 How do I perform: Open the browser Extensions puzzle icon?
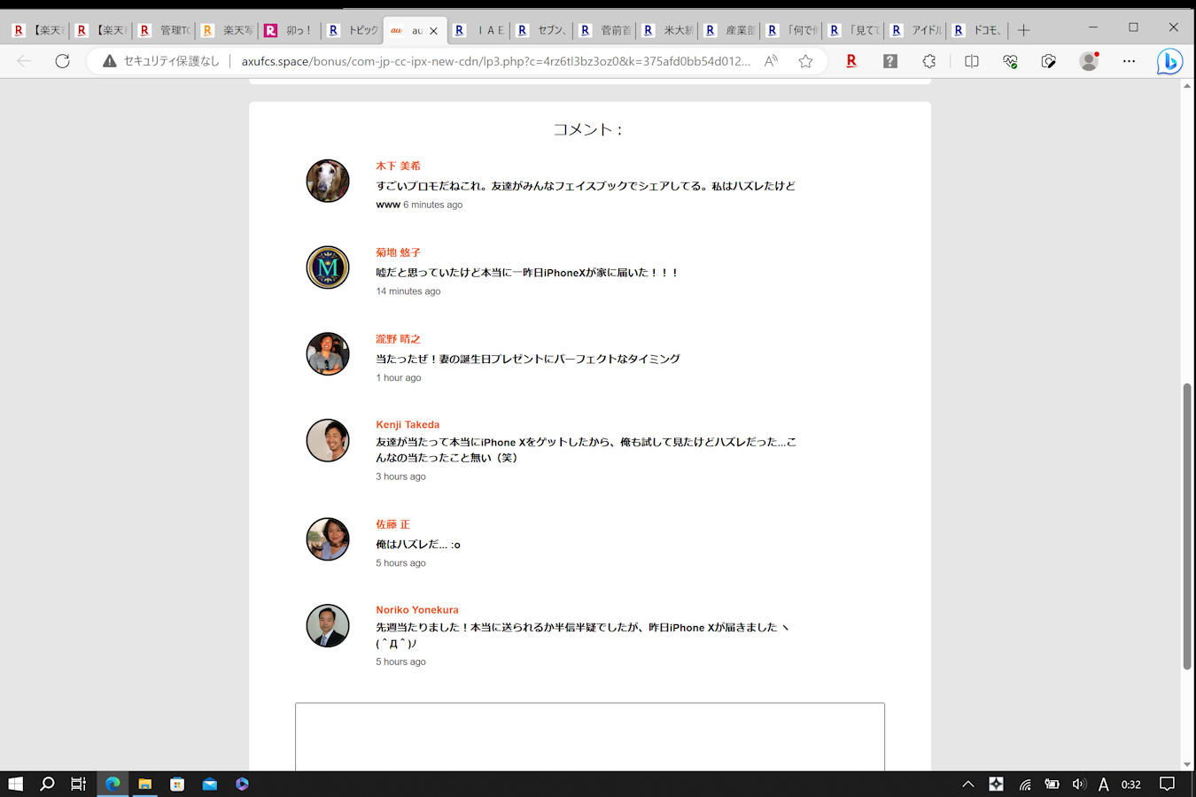[928, 61]
